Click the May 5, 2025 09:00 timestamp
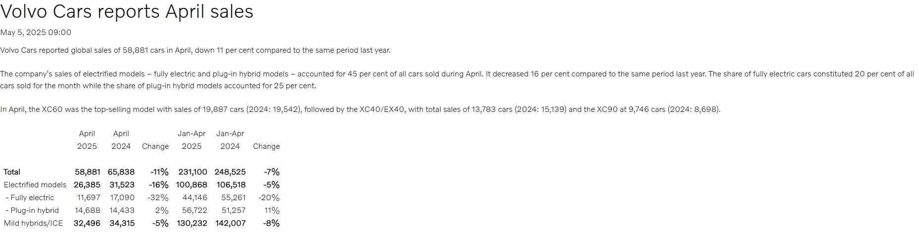 (x=36, y=33)
